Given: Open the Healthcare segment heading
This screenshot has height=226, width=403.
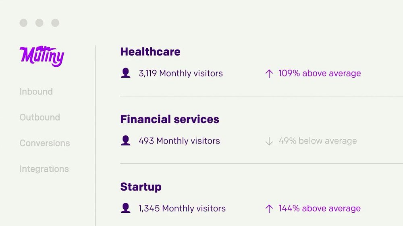Looking at the screenshot, I should tap(150, 52).
